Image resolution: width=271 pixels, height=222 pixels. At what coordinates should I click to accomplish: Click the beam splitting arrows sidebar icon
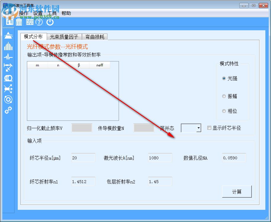[8, 89]
